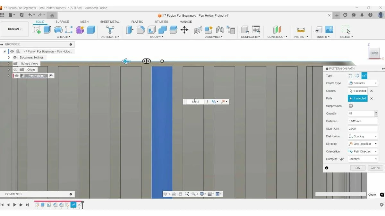This screenshot has height=216, width=385.
Task: Select the Box primitive tool
Action: [91, 30]
